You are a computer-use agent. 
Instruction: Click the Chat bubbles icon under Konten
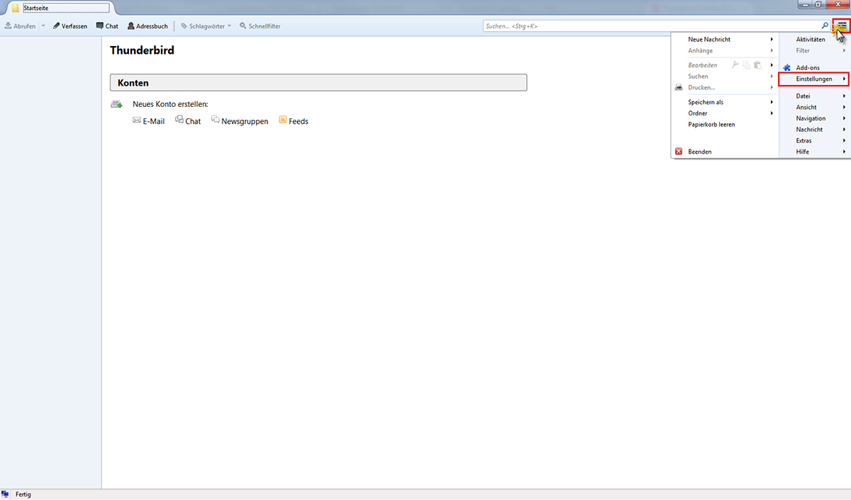pyautogui.click(x=179, y=120)
